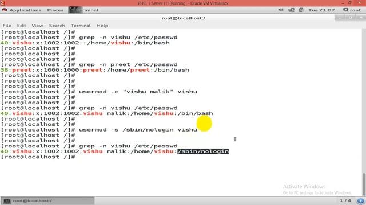The height and width of the screenshot is (205, 366).
Task: Click the Applications red hat icon
Action: tap(5, 10)
